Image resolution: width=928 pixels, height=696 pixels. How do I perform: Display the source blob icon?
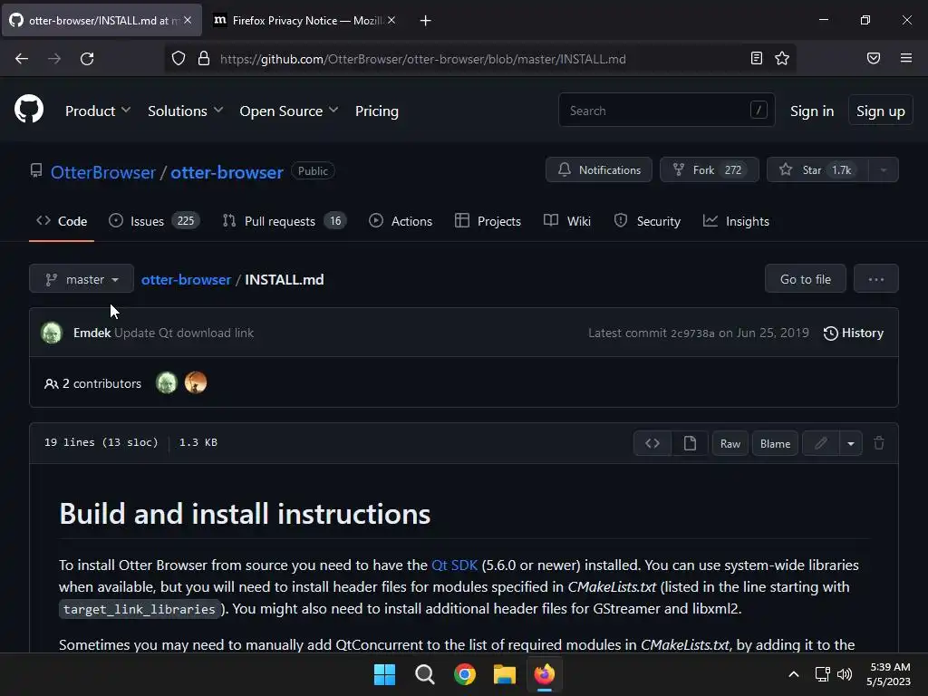[x=652, y=443]
